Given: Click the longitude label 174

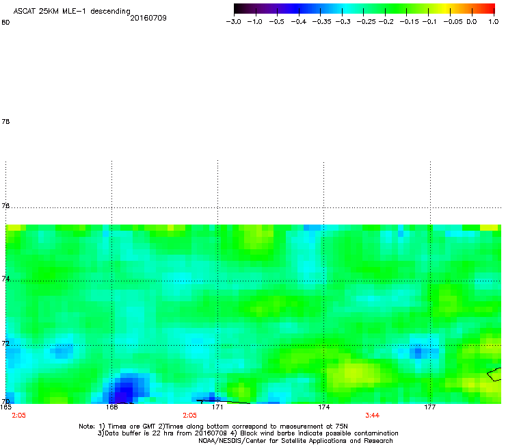Looking at the screenshot, I should pos(323,407).
